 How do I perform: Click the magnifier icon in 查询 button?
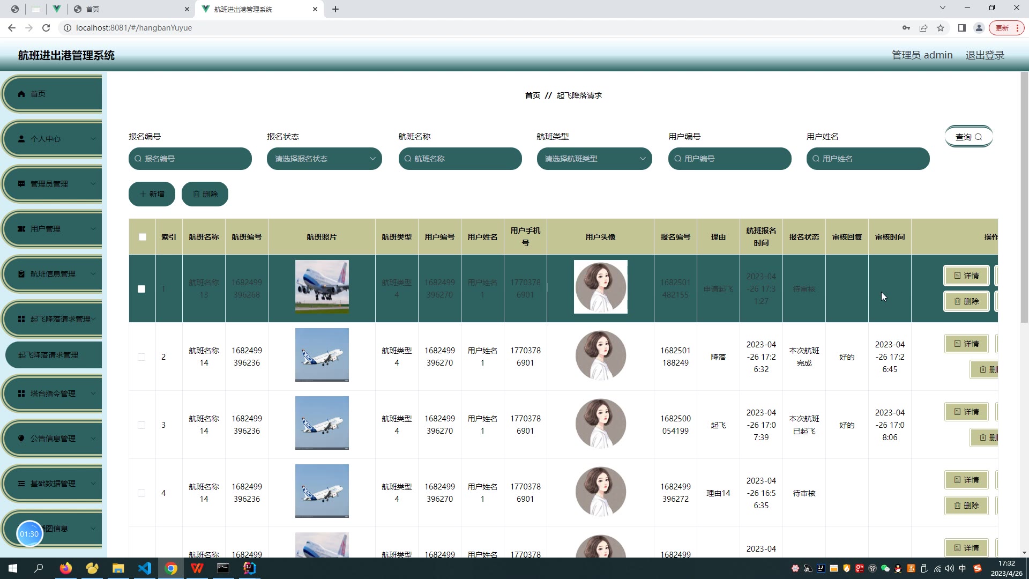(978, 137)
